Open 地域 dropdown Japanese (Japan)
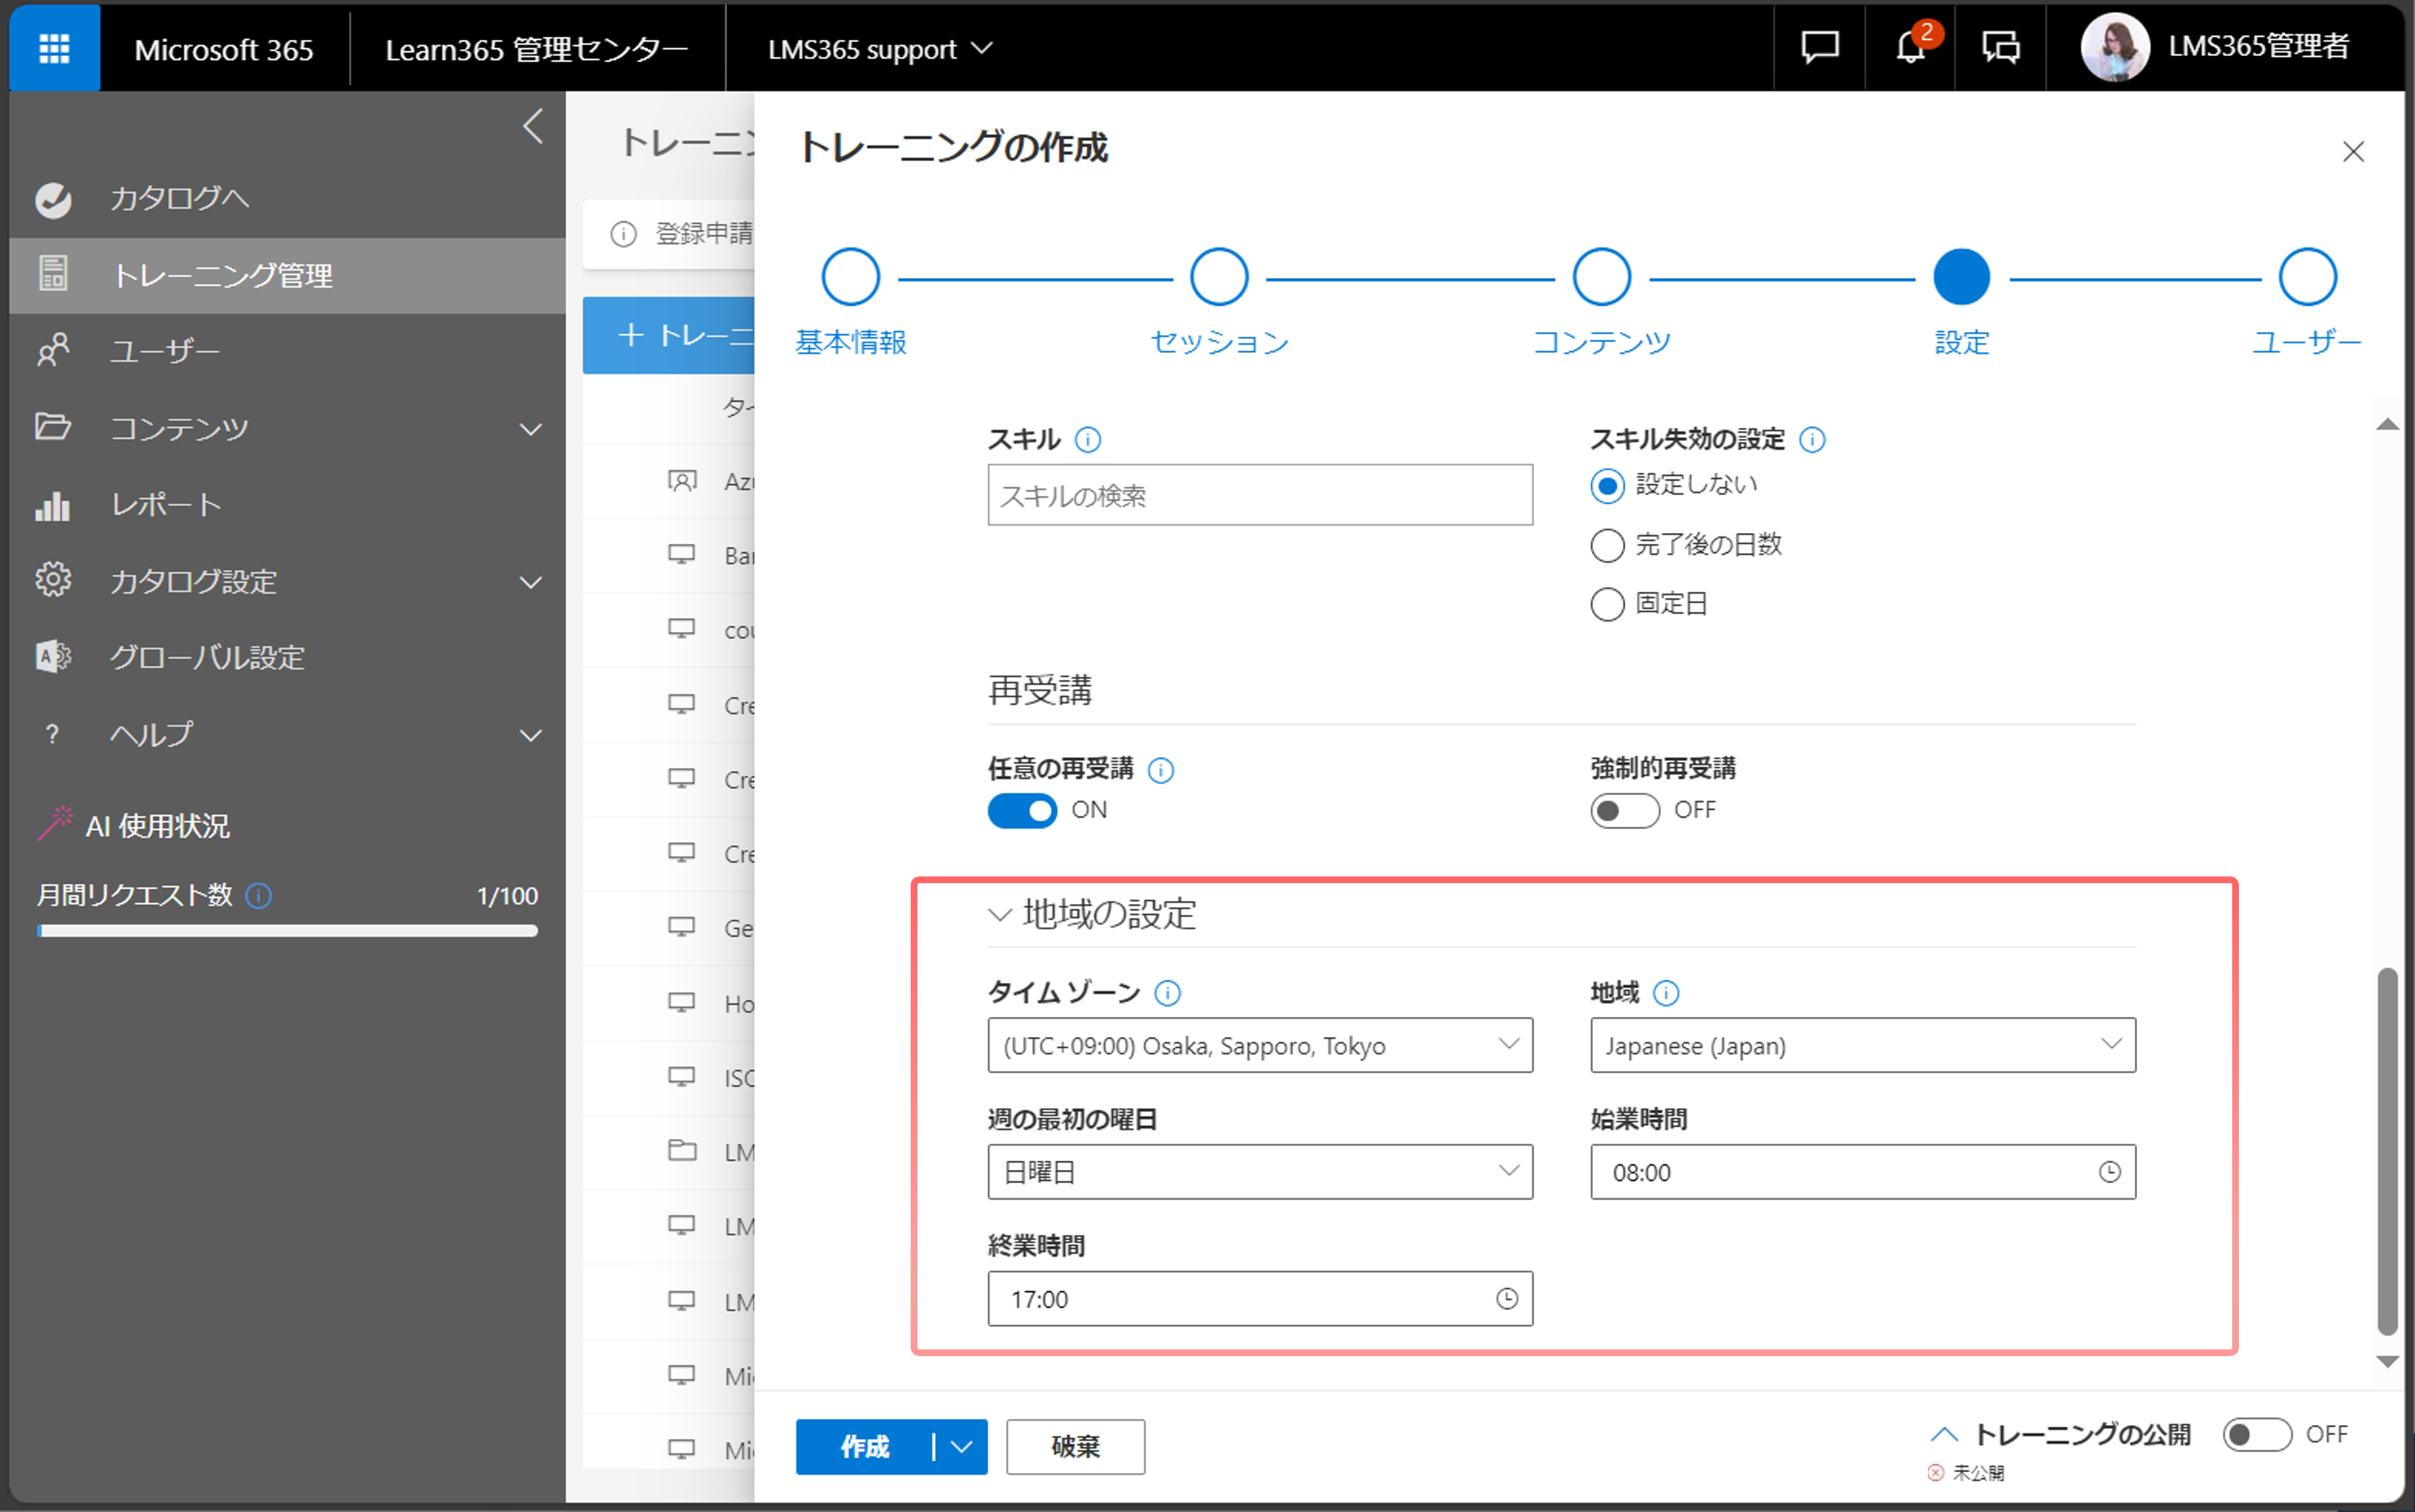 [x=1863, y=1046]
